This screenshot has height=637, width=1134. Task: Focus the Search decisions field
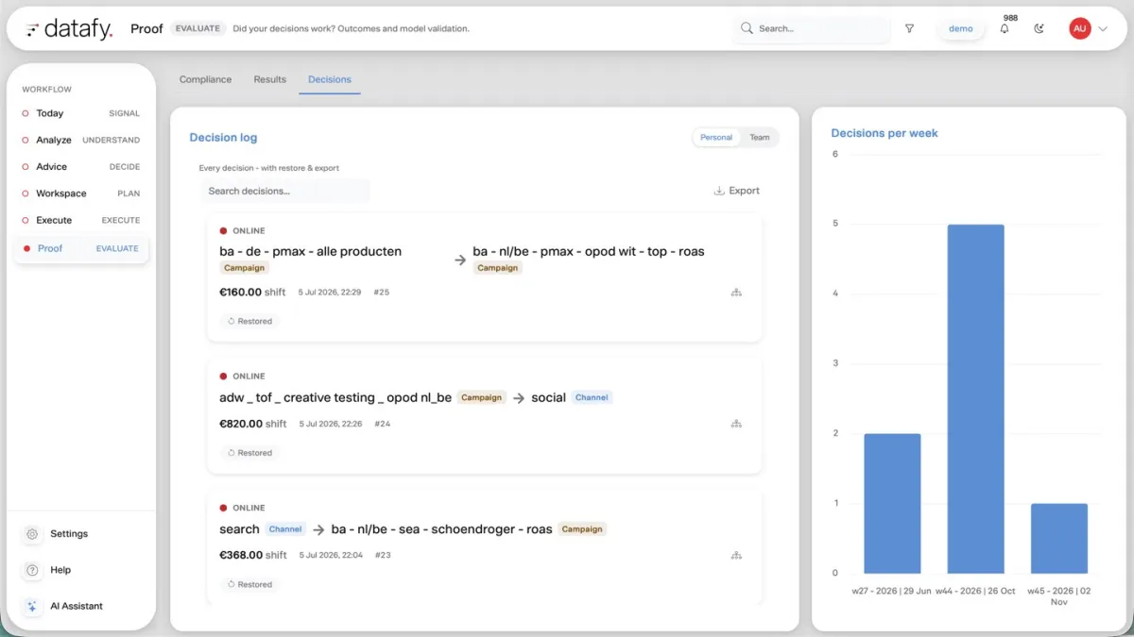[x=284, y=191]
